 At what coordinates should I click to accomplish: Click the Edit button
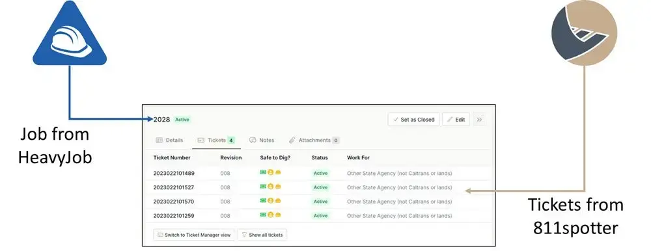(x=456, y=120)
